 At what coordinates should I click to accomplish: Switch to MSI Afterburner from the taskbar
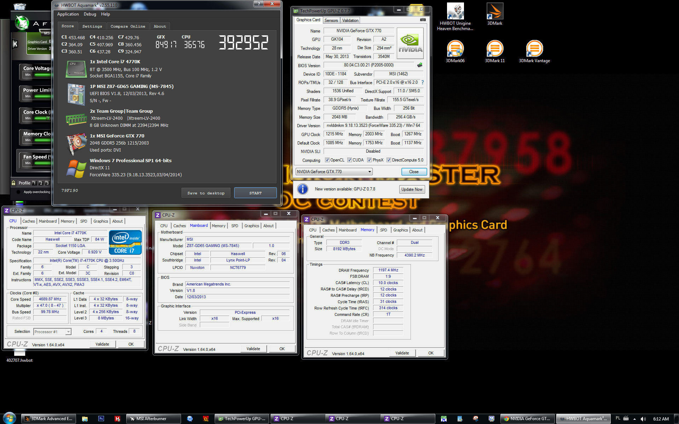pyautogui.click(x=153, y=419)
